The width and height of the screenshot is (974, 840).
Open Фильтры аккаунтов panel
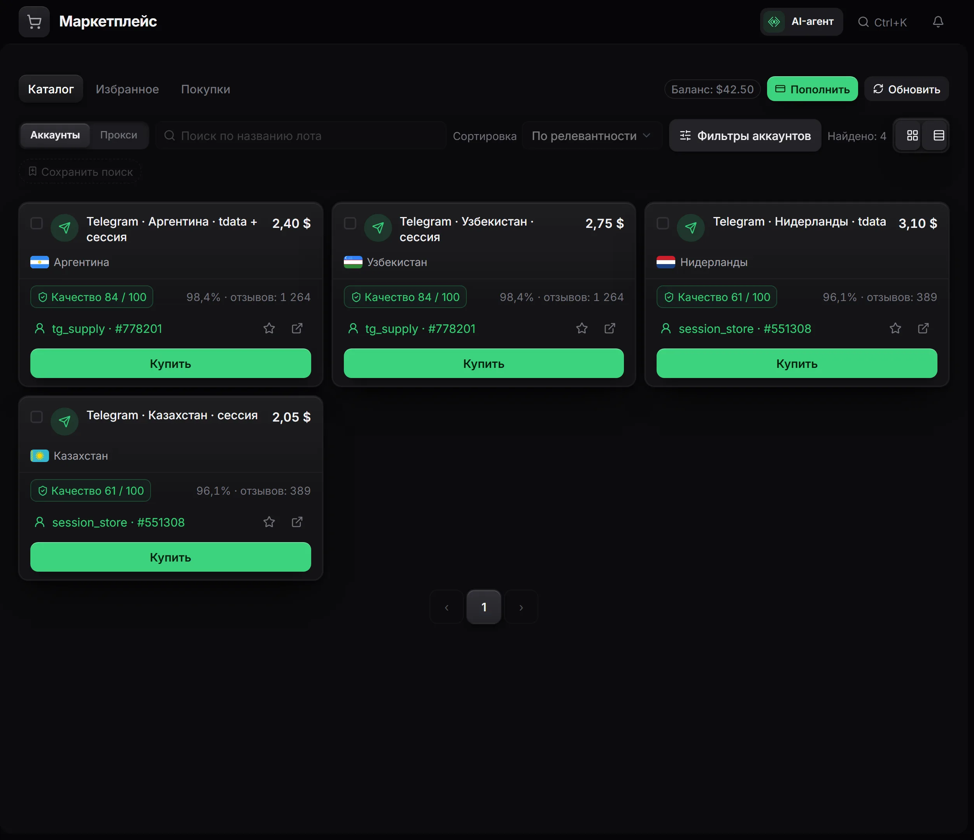[x=745, y=136]
